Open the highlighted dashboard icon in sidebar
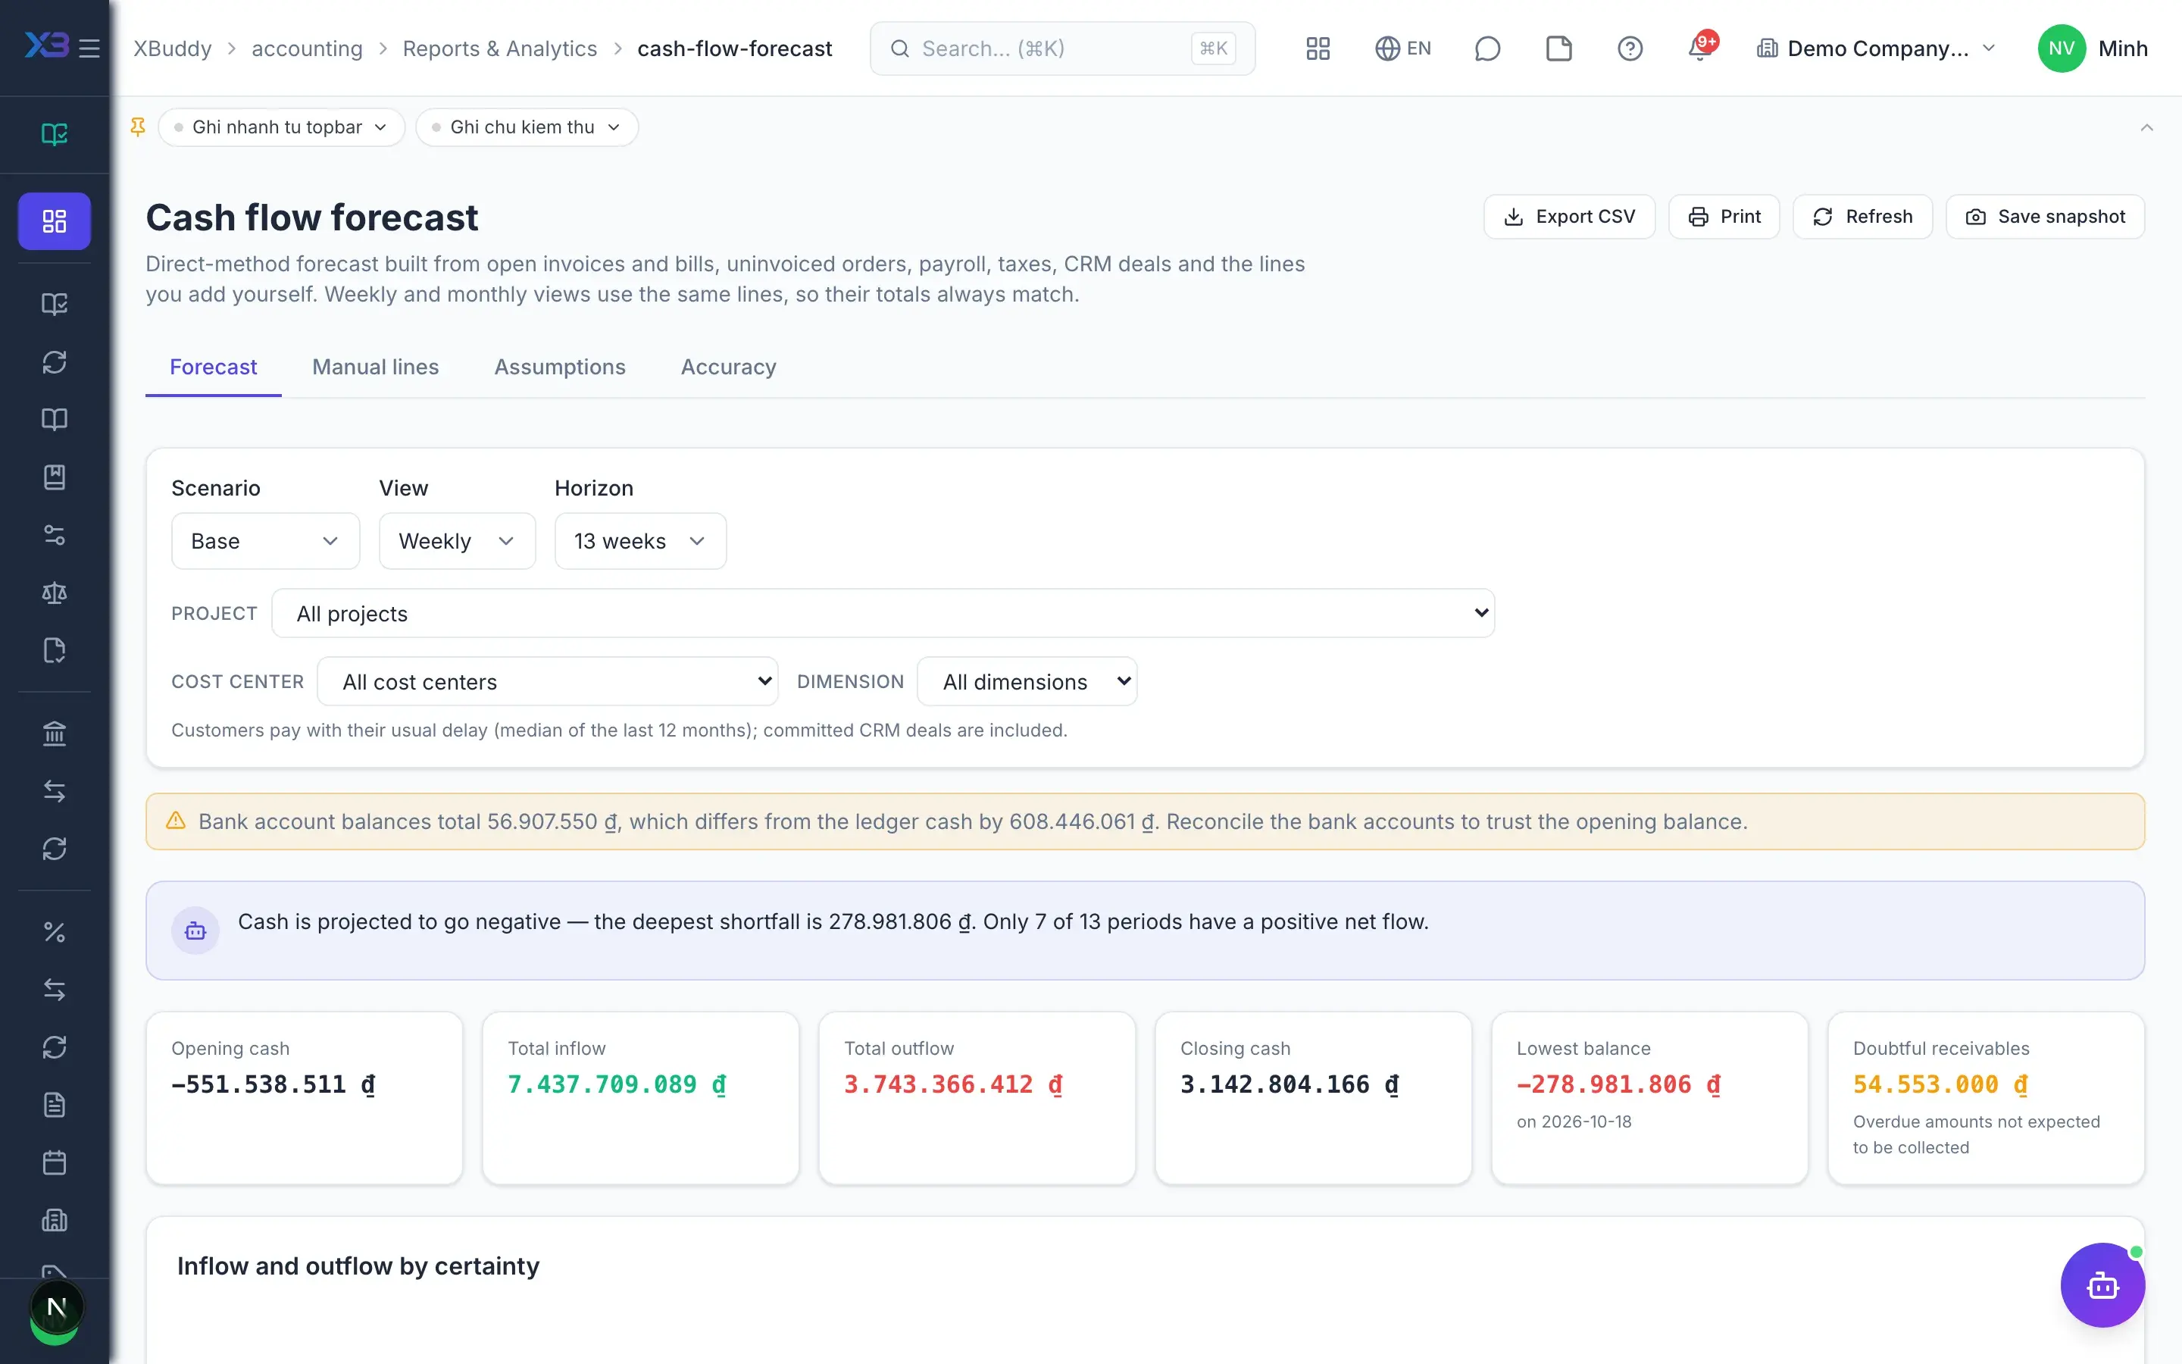2182x1364 pixels. (54, 221)
